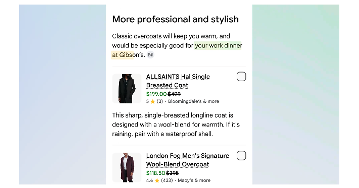This screenshot has height=188, width=359.
Task: Click the (3) review count
Action: [160, 101]
